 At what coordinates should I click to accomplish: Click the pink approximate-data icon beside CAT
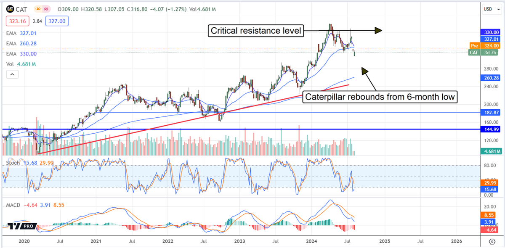pos(46,8)
